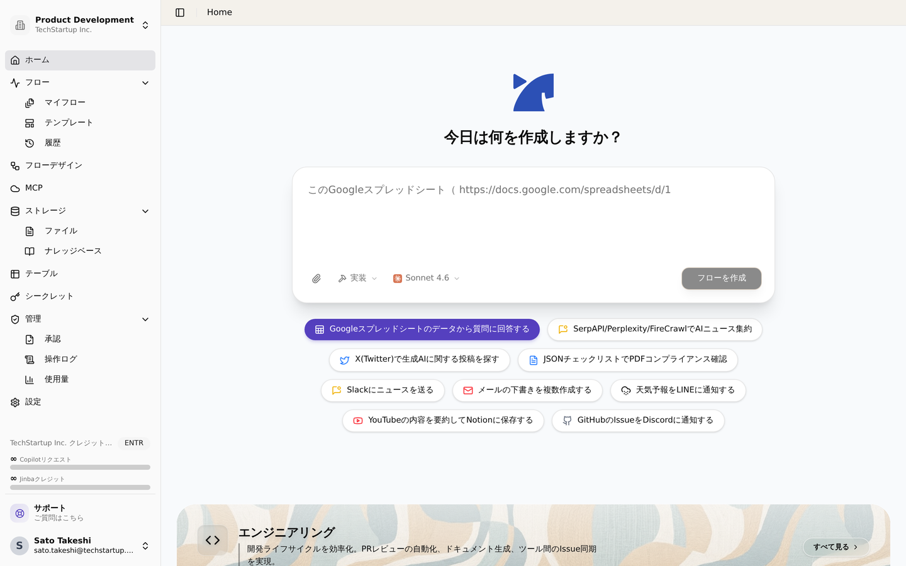This screenshot has height=566, width=906.
Task: Click the approval document-check icon
Action: click(30, 340)
